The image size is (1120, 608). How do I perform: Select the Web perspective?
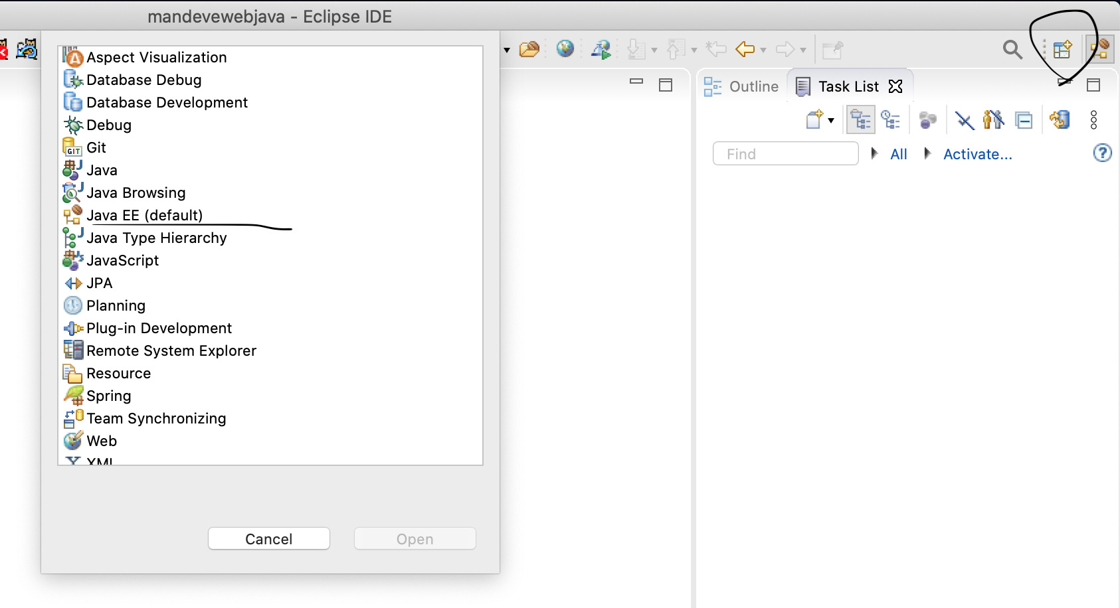pos(270,441)
